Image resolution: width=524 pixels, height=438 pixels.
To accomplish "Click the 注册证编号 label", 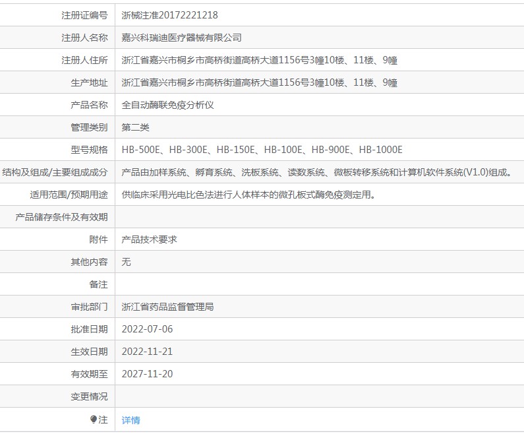I will 84,15.
